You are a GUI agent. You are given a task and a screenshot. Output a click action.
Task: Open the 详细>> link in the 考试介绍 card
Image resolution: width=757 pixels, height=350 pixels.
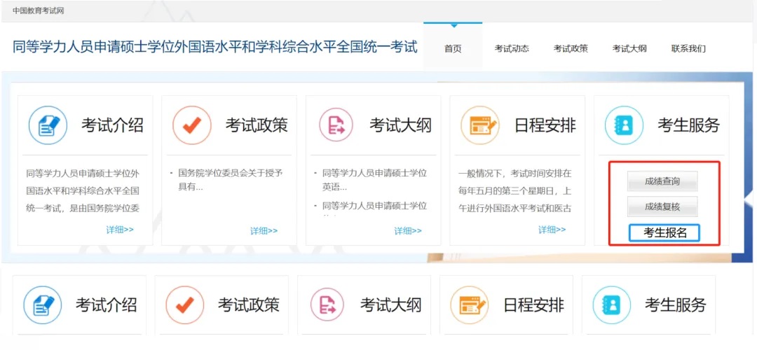point(120,230)
